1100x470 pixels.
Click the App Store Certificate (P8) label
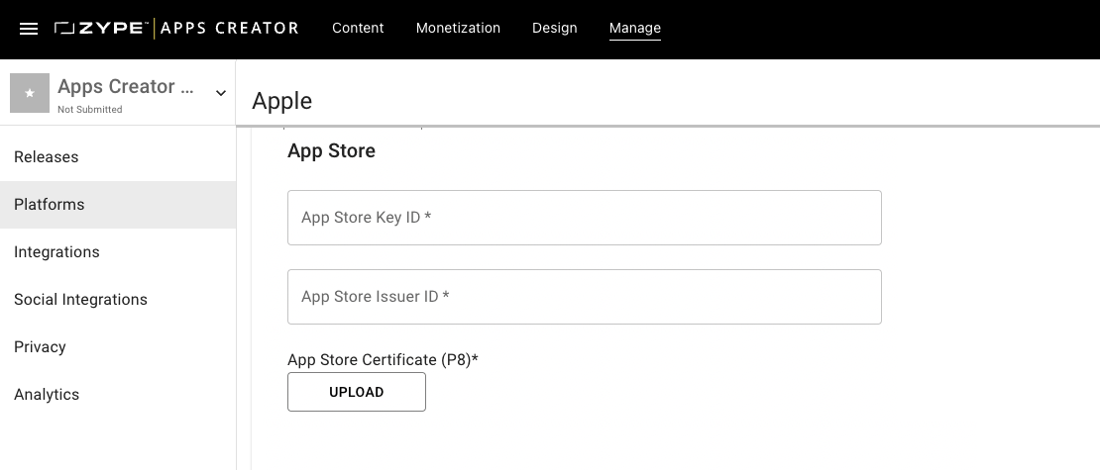(x=384, y=360)
